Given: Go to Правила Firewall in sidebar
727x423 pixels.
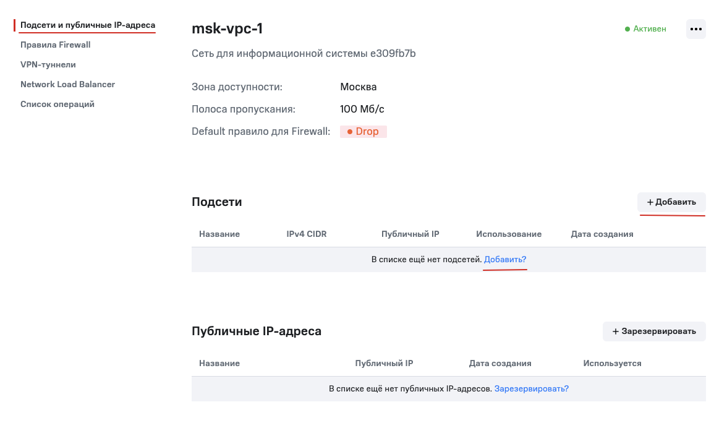Looking at the screenshot, I should (x=56, y=45).
